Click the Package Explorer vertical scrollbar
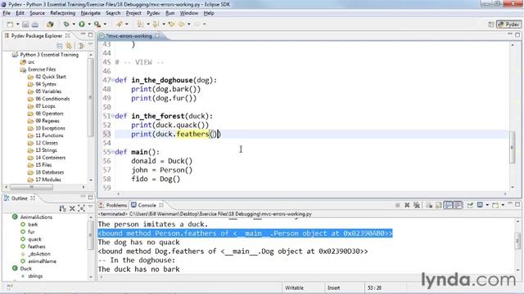The image size is (524, 294). (x=91, y=98)
